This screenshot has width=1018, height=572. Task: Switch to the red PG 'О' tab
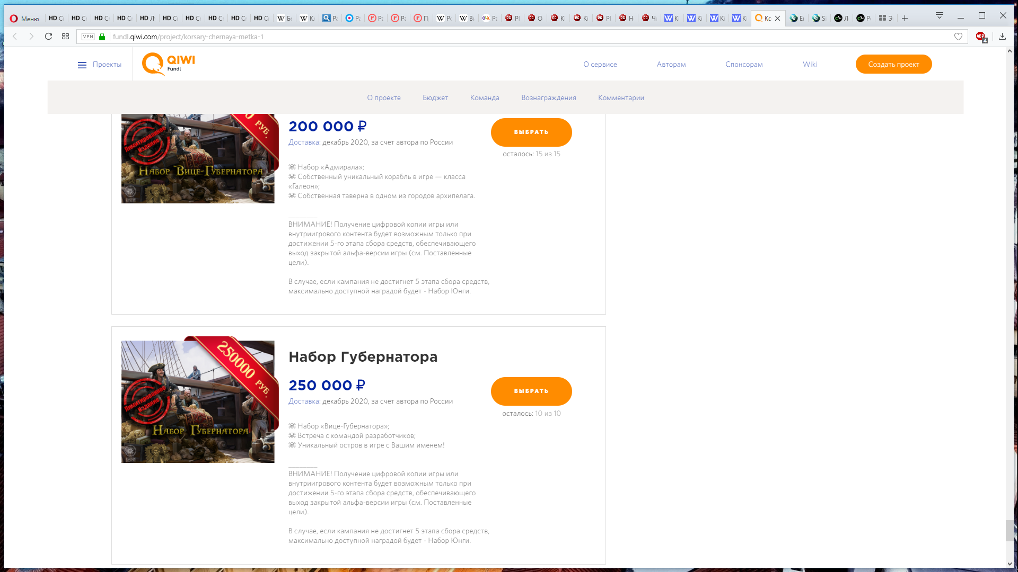(x=535, y=18)
